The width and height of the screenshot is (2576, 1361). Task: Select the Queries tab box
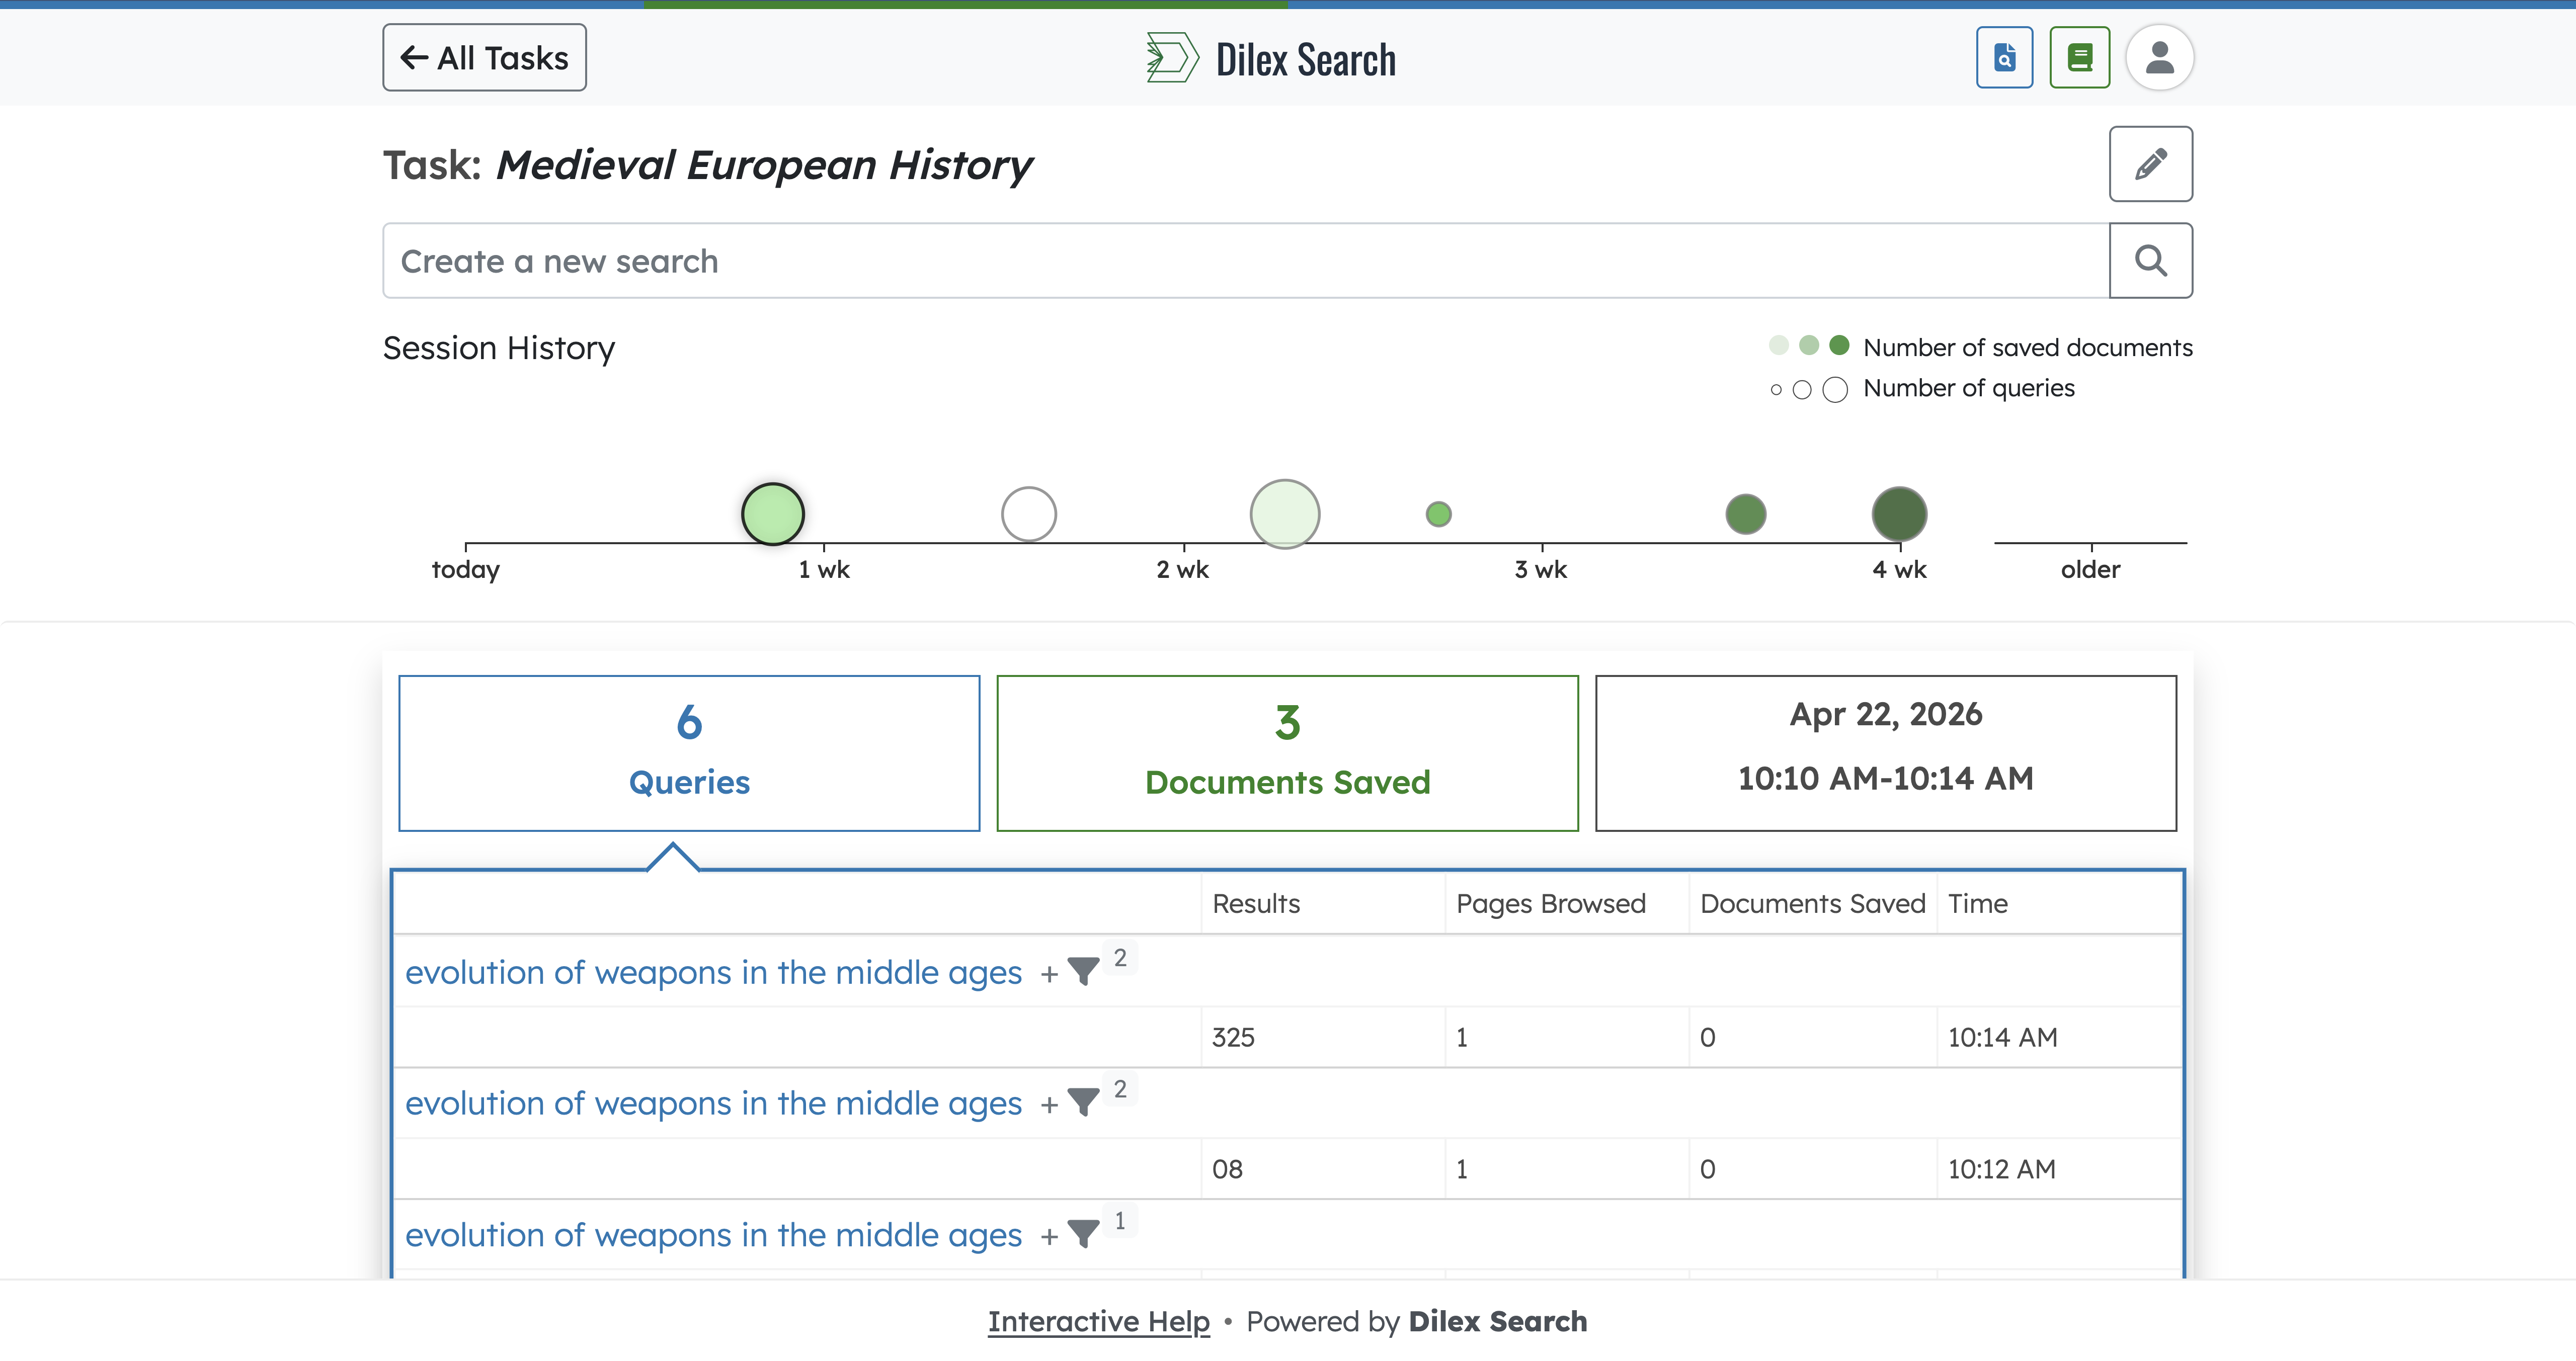point(689,753)
